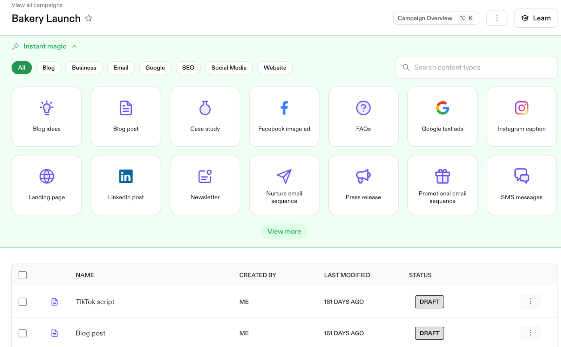Tick the select-all checkbox in table header
Image resolution: width=561 pixels, height=347 pixels.
coord(23,275)
